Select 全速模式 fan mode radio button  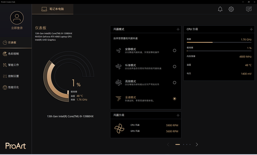[x=175, y=99]
